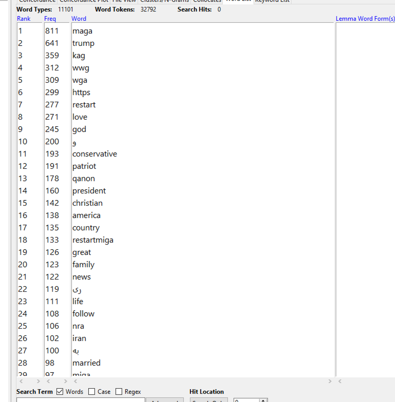Select the word 'life'
Viewport: 395px width, 402px height.
click(78, 301)
